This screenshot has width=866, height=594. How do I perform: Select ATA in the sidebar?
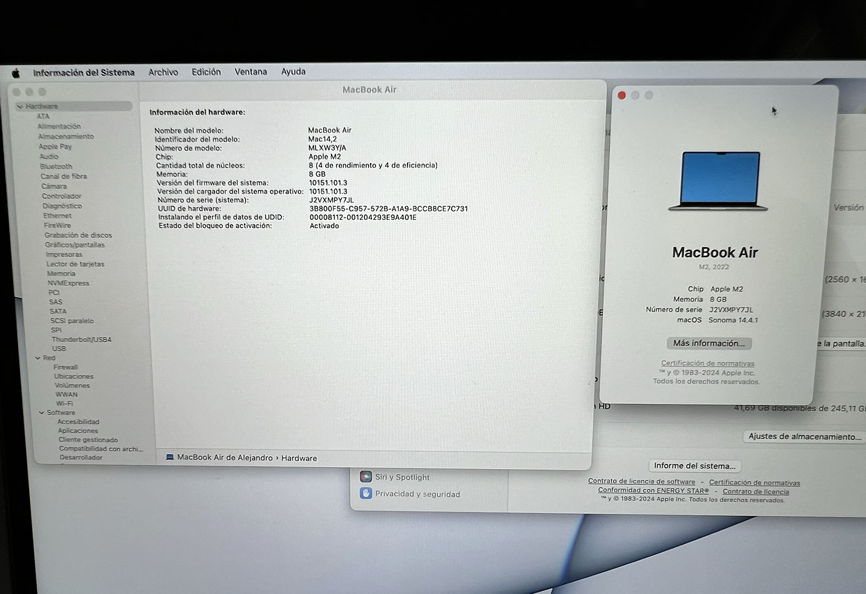[x=43, y=116]
